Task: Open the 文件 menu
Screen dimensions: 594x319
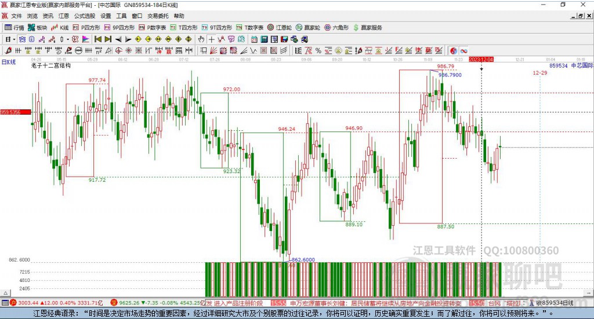Action: 16,16
